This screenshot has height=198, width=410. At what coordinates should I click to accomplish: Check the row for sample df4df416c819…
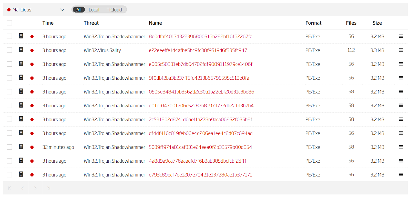pyautogui.click(x=9, y=133)
